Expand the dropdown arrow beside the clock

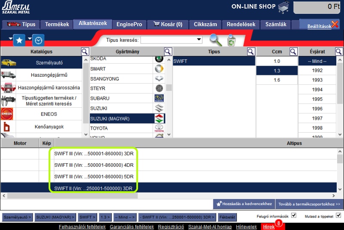pos(30,38)
